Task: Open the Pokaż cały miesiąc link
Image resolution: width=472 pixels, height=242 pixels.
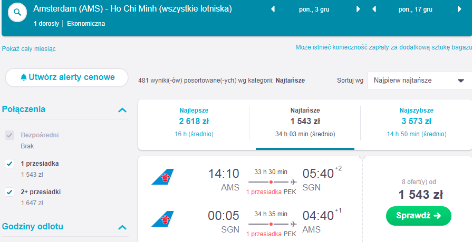Action: tap(29, 49)
